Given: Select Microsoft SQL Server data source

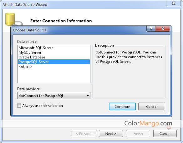Looking at the screenshot, I should [x=36, y=48].
